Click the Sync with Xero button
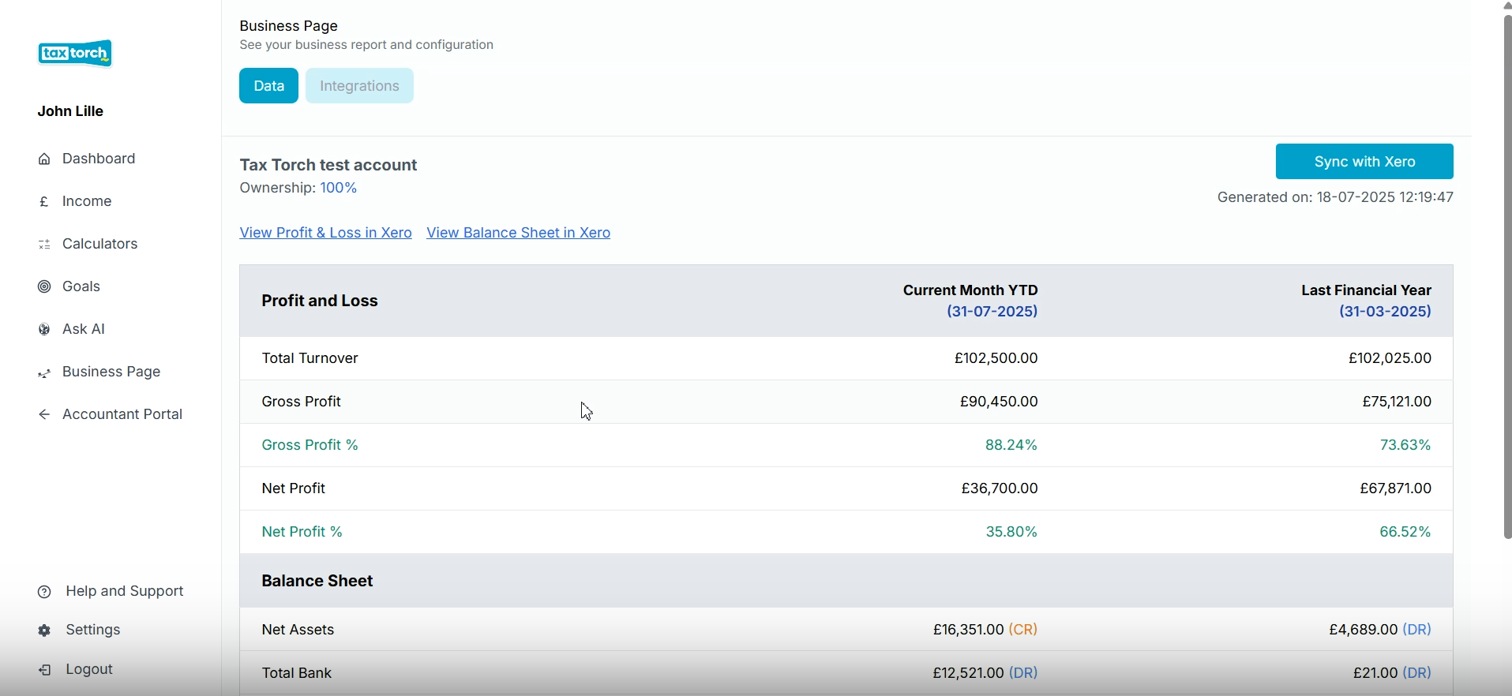1512x696 pixels. [x=1364, y=162]
